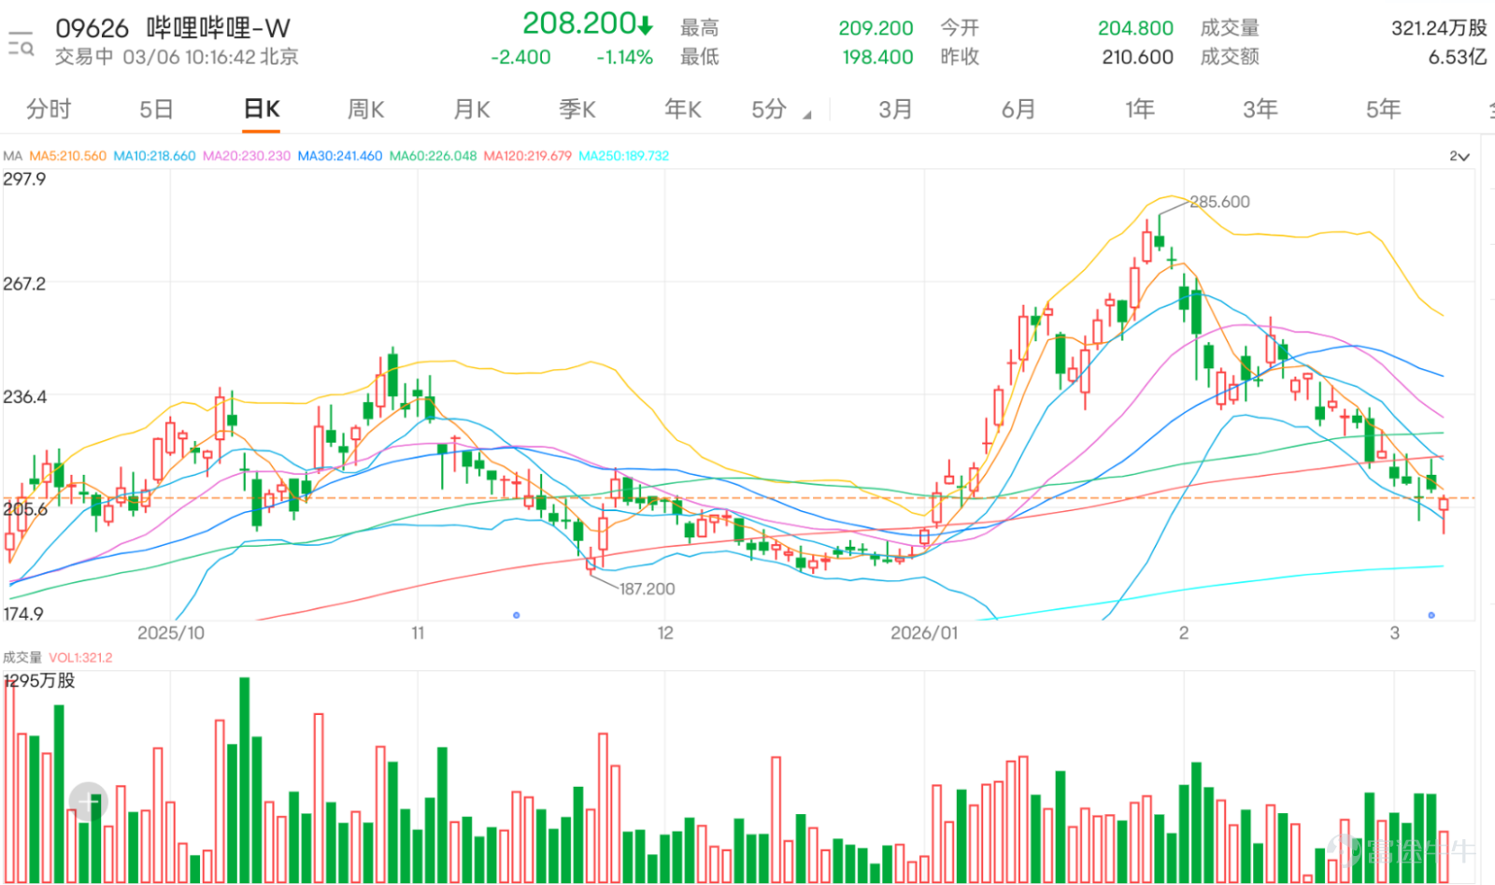The height and width of the screenshot is (885, 1495).
Task: Choose the 5分 five-minute chart tab
Action: pos(769,109)
